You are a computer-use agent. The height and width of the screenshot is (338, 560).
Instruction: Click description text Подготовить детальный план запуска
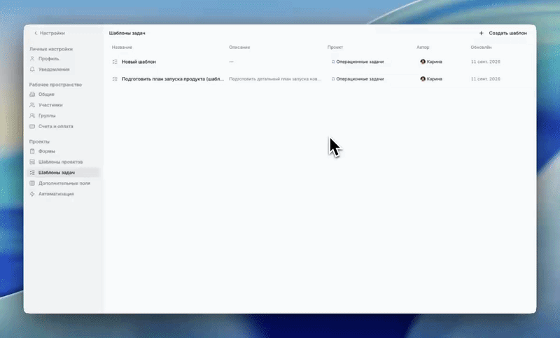coord(275,79)
